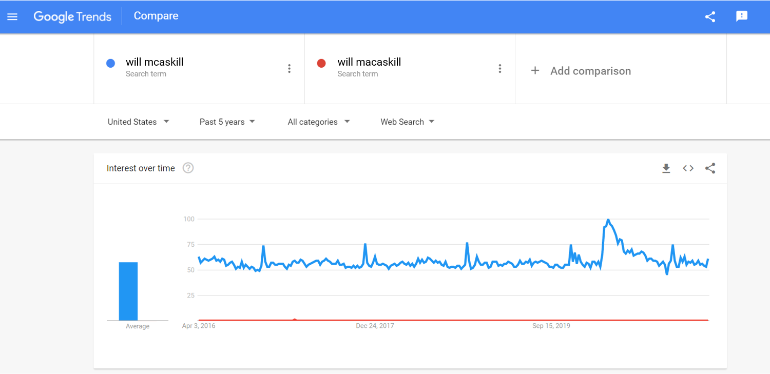This screenshot has height=374, width=770.
Task: Open the embed code icon for the chart
Action: (688, 168)
